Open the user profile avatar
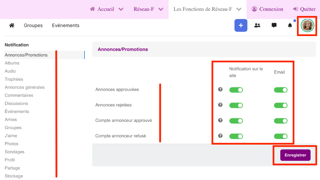 click(308, 26)
